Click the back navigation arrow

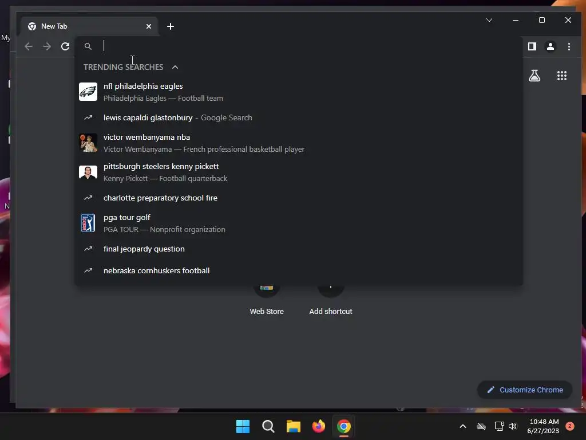coord(29,46)
